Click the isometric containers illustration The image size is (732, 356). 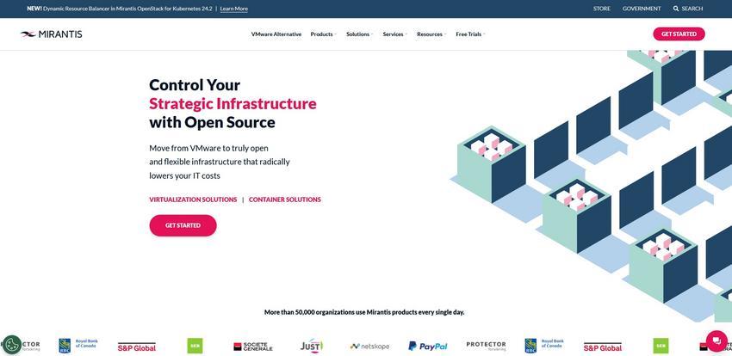[591, 186]
